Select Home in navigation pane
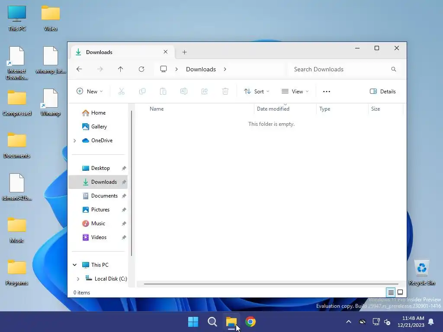Image resolution: width=443 pixels, height=332 pixels. (98, 113)
